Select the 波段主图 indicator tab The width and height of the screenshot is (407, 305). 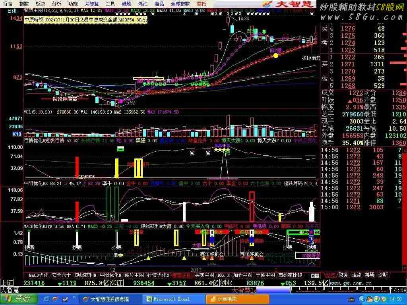(134, 275)
